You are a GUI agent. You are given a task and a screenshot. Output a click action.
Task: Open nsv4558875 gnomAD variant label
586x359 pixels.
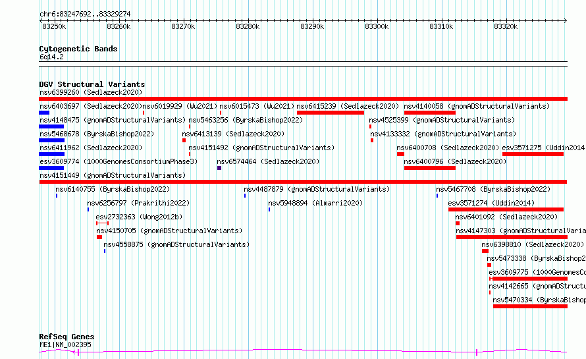pos(176,244)
